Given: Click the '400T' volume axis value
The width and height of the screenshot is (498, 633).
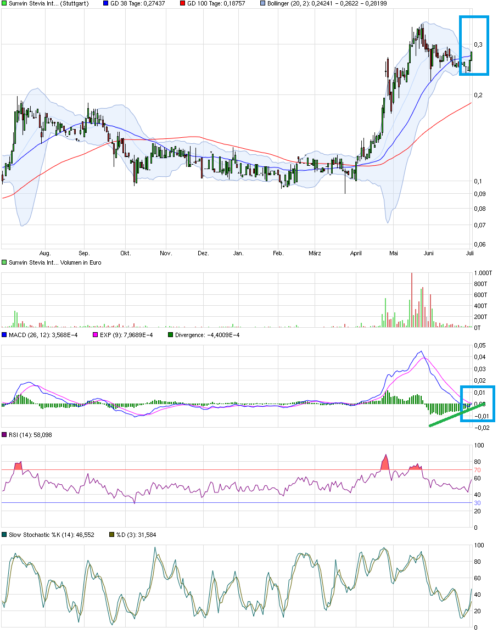Looking at the screenshot, I should (x=480, y=306).
